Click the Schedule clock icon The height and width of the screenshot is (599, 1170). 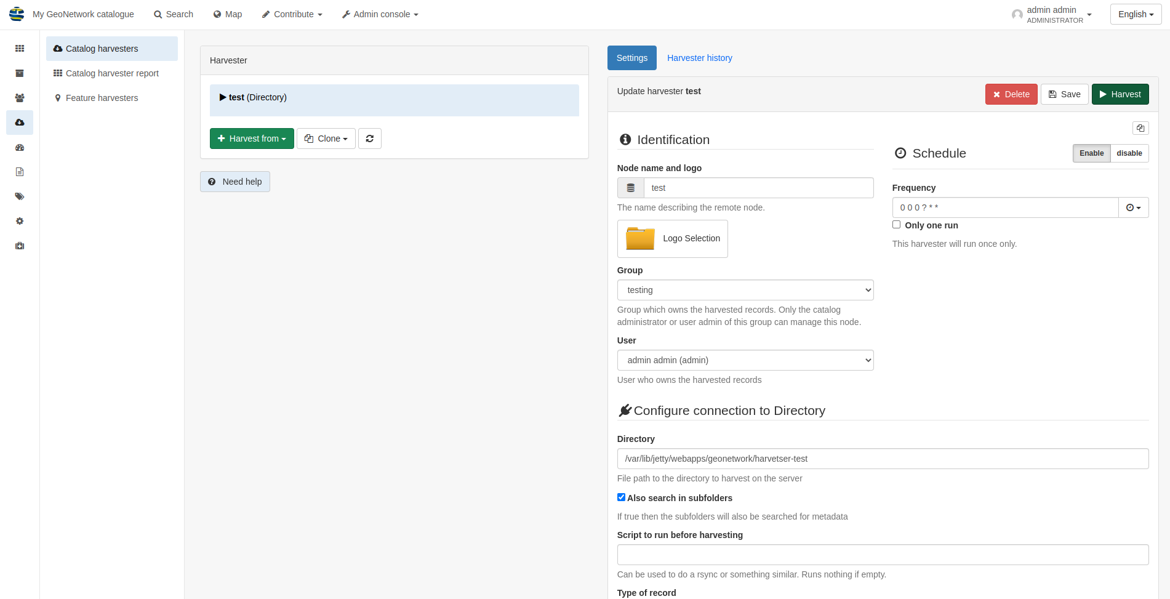[900, 153]
